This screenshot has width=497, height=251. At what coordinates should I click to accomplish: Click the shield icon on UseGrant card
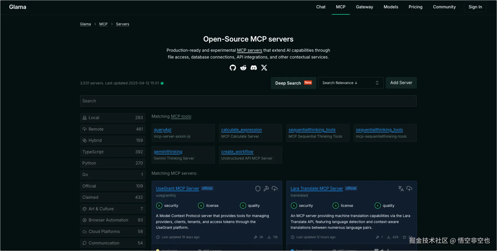tap(258, 189)
